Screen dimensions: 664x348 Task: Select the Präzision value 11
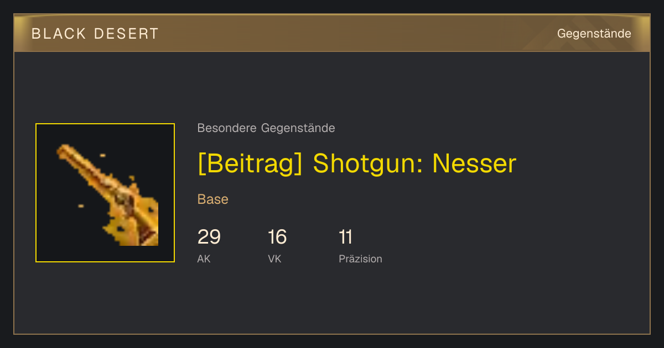coord(346,237)
